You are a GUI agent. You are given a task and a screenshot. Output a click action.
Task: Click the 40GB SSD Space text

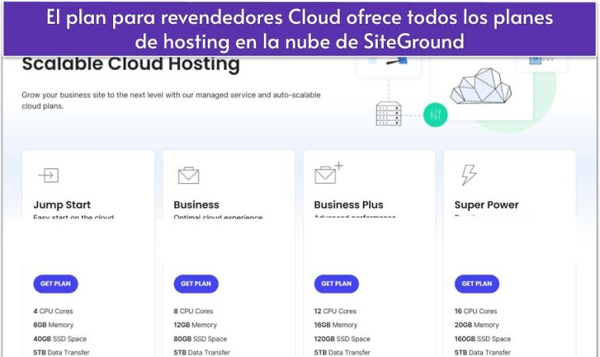click(x=60, y=339)
